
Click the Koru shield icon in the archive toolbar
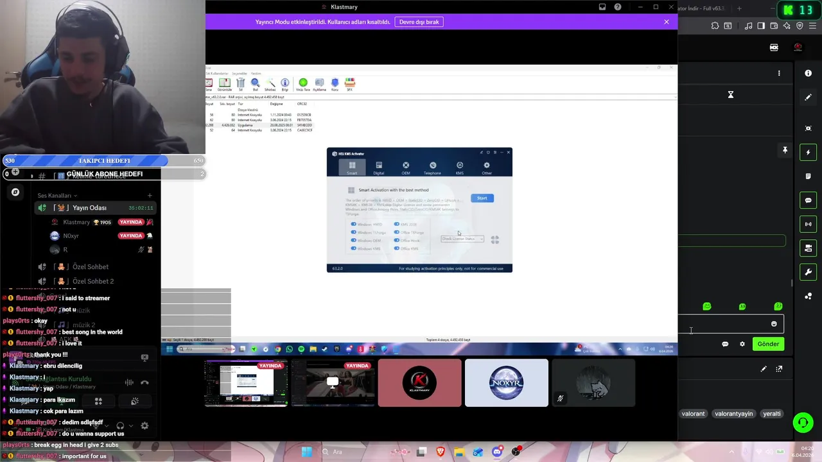(x=335, y=84)
